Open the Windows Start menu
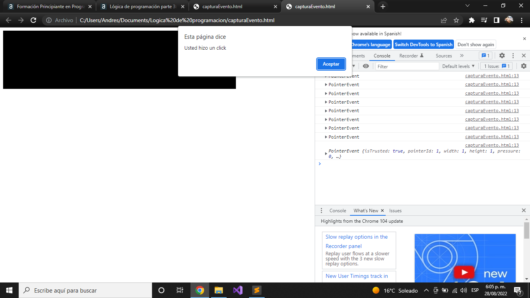 point(9,290)
